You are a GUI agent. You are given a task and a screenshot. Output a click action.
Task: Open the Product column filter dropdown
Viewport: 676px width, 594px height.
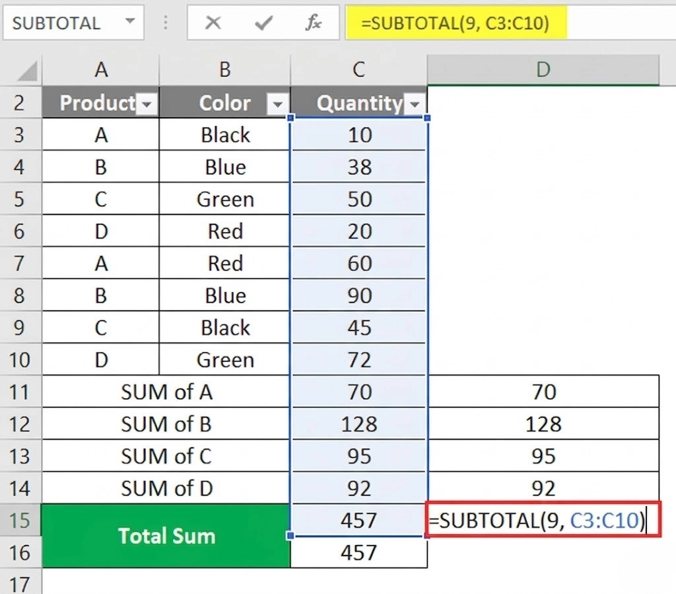point(147,104)
